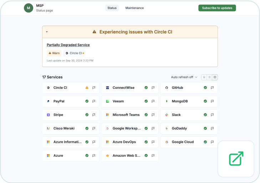Viewport: 260px width, 183px height.
Task: Click the green check status for Google Cloud
Action: pyautogui.click(x=205, y=142)
